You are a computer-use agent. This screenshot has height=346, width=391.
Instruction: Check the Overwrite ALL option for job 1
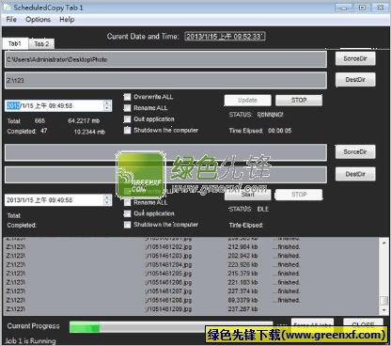point(127,97)
